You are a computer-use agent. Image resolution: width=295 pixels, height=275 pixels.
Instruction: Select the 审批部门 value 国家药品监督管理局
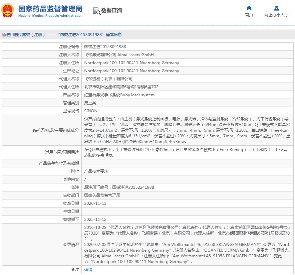(102, 195)
